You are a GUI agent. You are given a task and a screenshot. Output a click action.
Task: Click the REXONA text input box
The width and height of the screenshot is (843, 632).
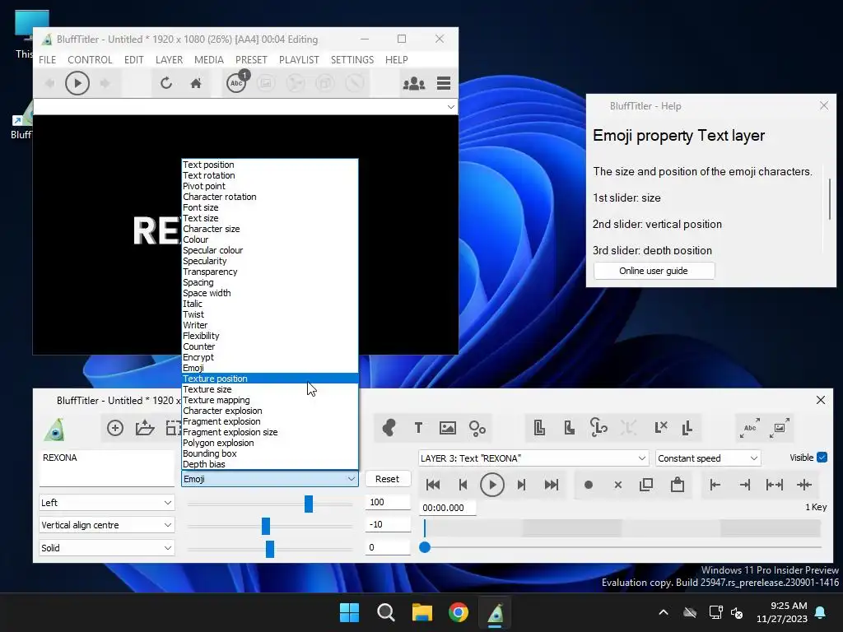point(107,468)
